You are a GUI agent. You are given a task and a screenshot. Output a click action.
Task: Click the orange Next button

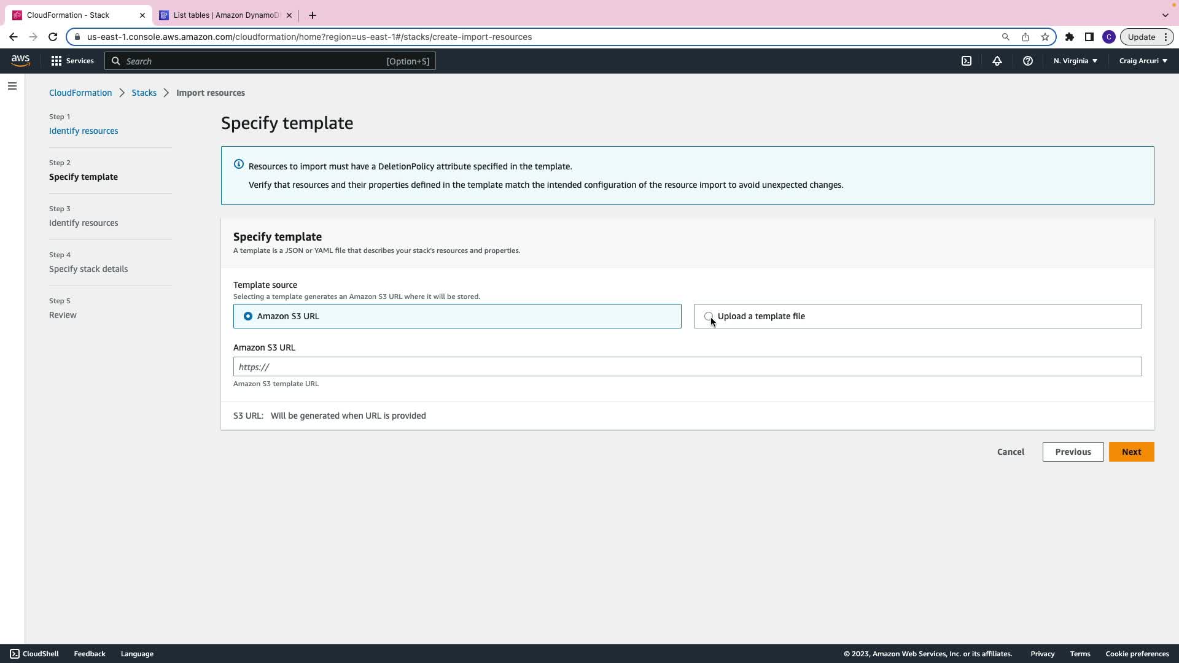point(1131,452)
